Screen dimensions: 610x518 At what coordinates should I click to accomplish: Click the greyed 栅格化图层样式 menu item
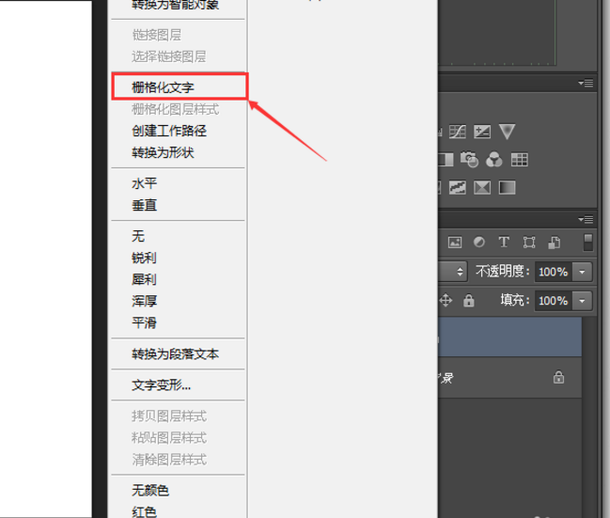pos(178,109)
